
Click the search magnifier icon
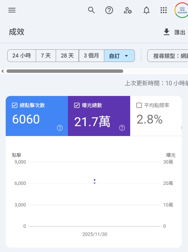91,10
